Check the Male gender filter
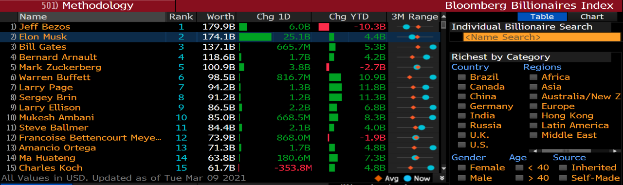The image size is (623, 185). (461, 178)
